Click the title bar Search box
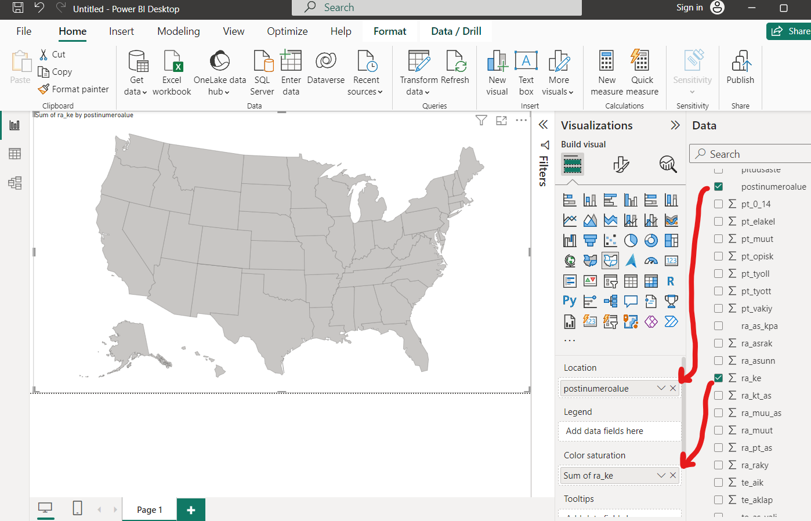 point(437,8)
